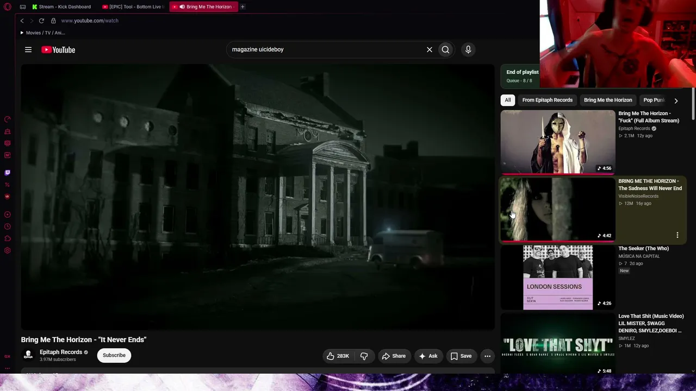Share the It Never Ends video
The height and width of the screenshot is (391, 696).
[x=394, y=356]
